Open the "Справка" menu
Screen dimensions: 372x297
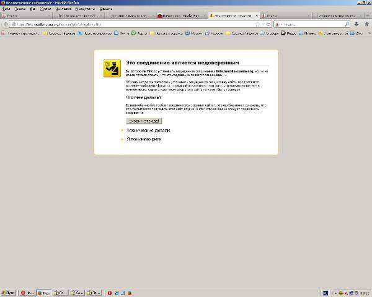tap(105, 9)
